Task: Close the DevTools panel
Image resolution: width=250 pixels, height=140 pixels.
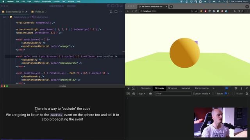Action: pos(247,88)
